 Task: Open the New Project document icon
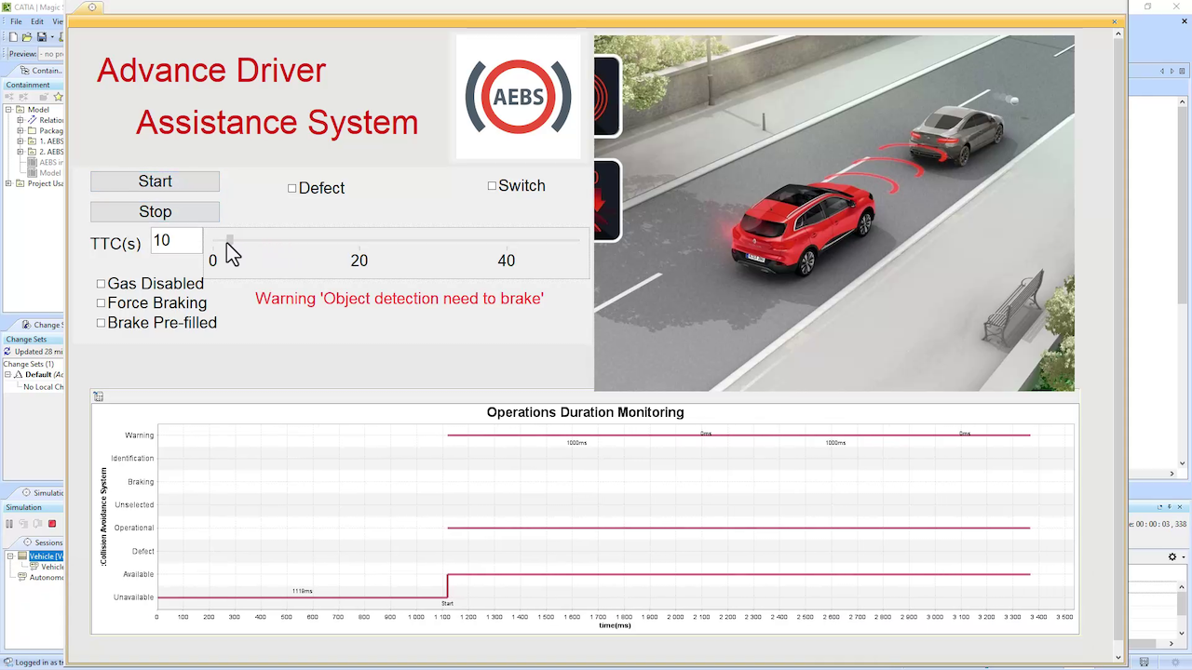(13, 36)
